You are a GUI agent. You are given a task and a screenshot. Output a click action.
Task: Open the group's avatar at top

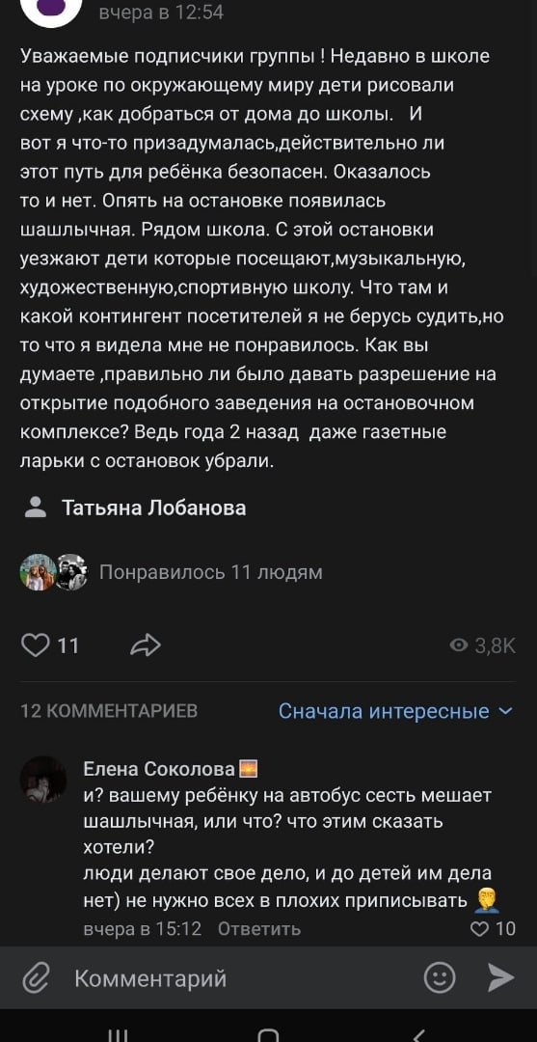(52, 8)
